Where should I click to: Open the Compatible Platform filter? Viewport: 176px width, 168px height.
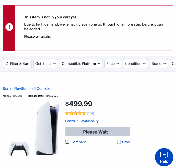(81, 64)
